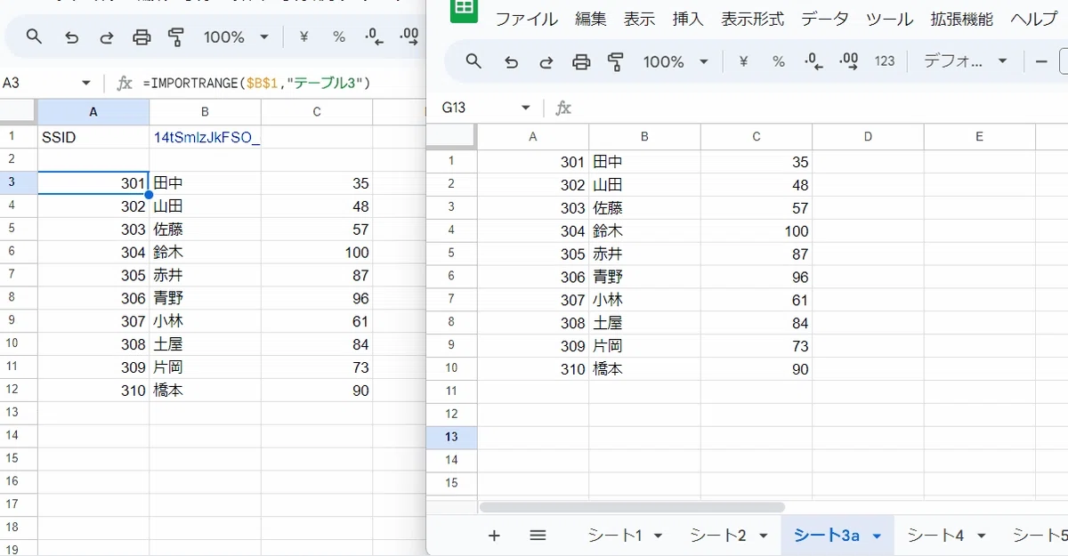The height and width of the screenshot is (556, 1068).
Task: Open the シート4 tab dropdown arrow
Action: coord(981,536)
